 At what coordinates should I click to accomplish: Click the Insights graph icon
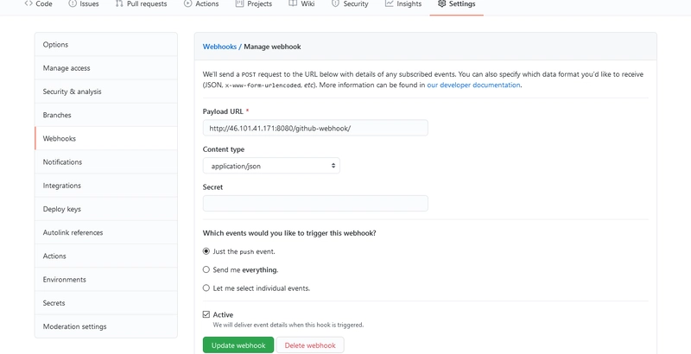pyautogui.click(x=389, y=3)
